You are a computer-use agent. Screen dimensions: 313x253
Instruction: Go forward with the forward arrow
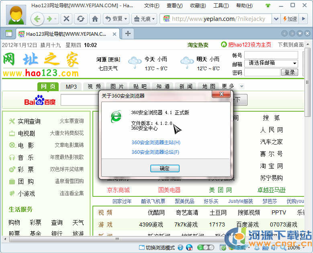tap(49, 19)
